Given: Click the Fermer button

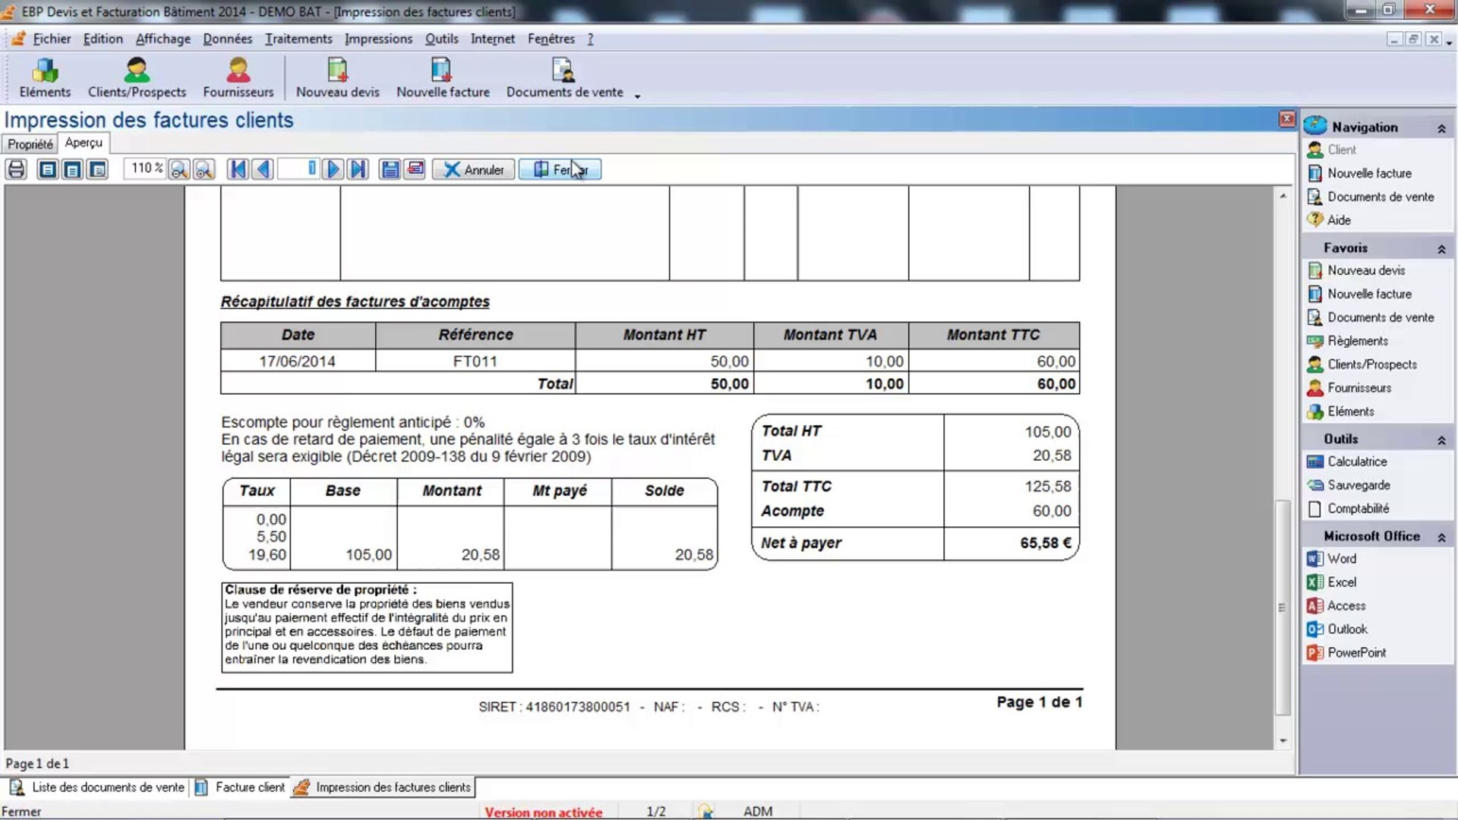Looking at the screenshot, I should (x=560, y=169).
